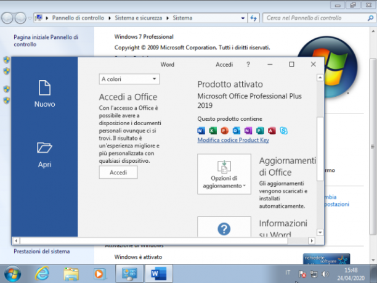Click the Skype product icon

pos(284,131)
